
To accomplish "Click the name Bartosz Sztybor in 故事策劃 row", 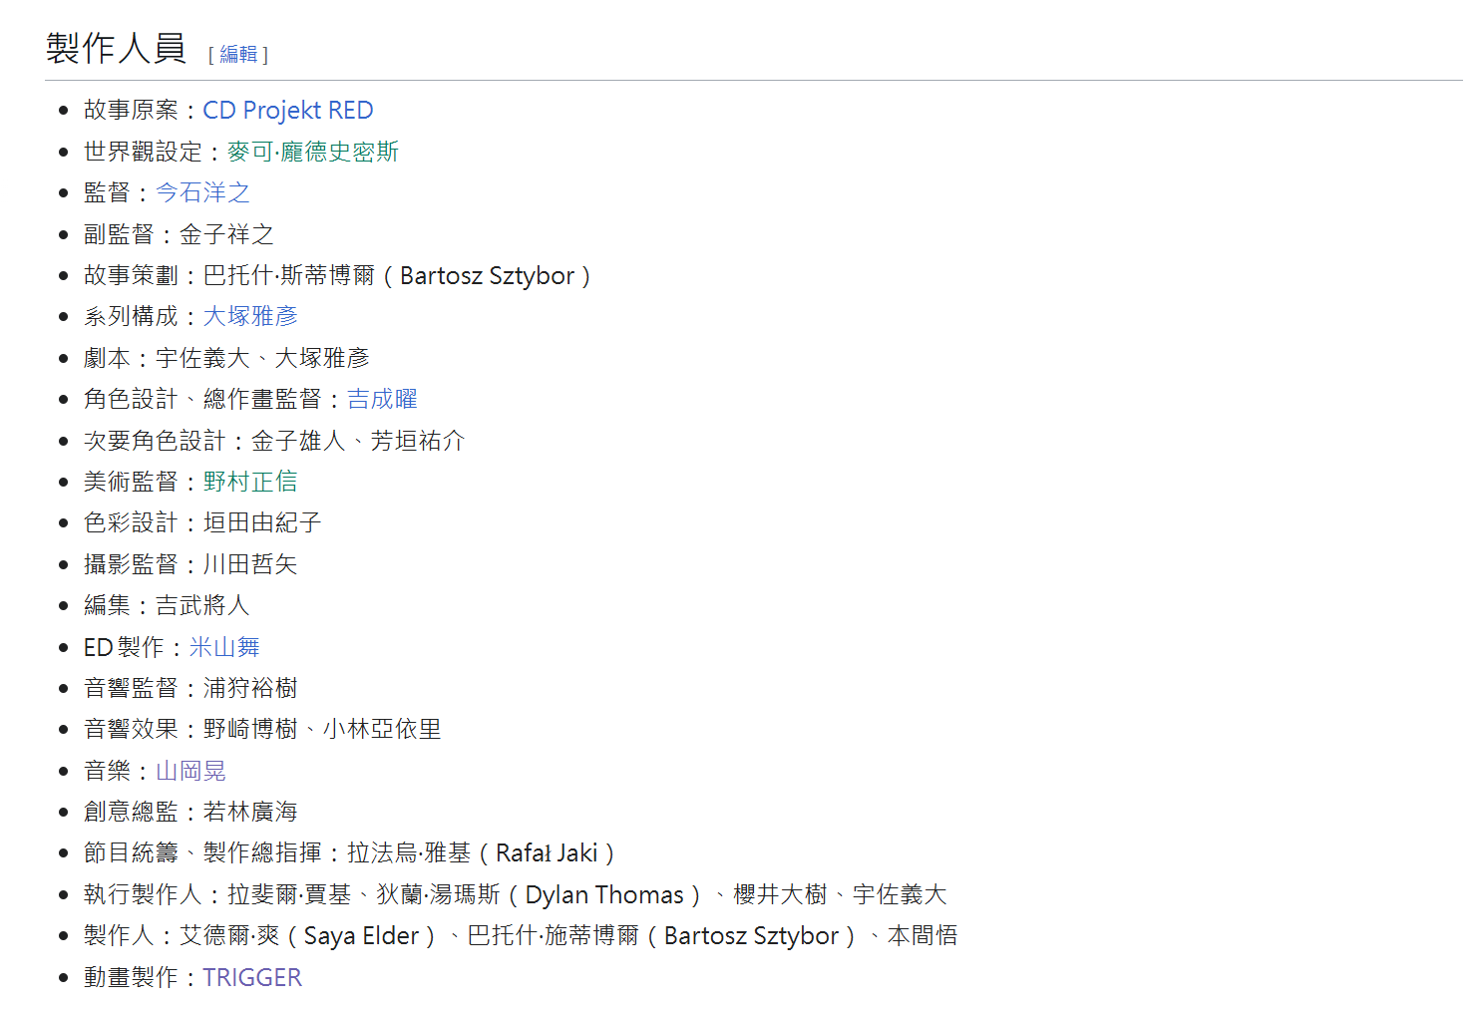I will point(488,275).
